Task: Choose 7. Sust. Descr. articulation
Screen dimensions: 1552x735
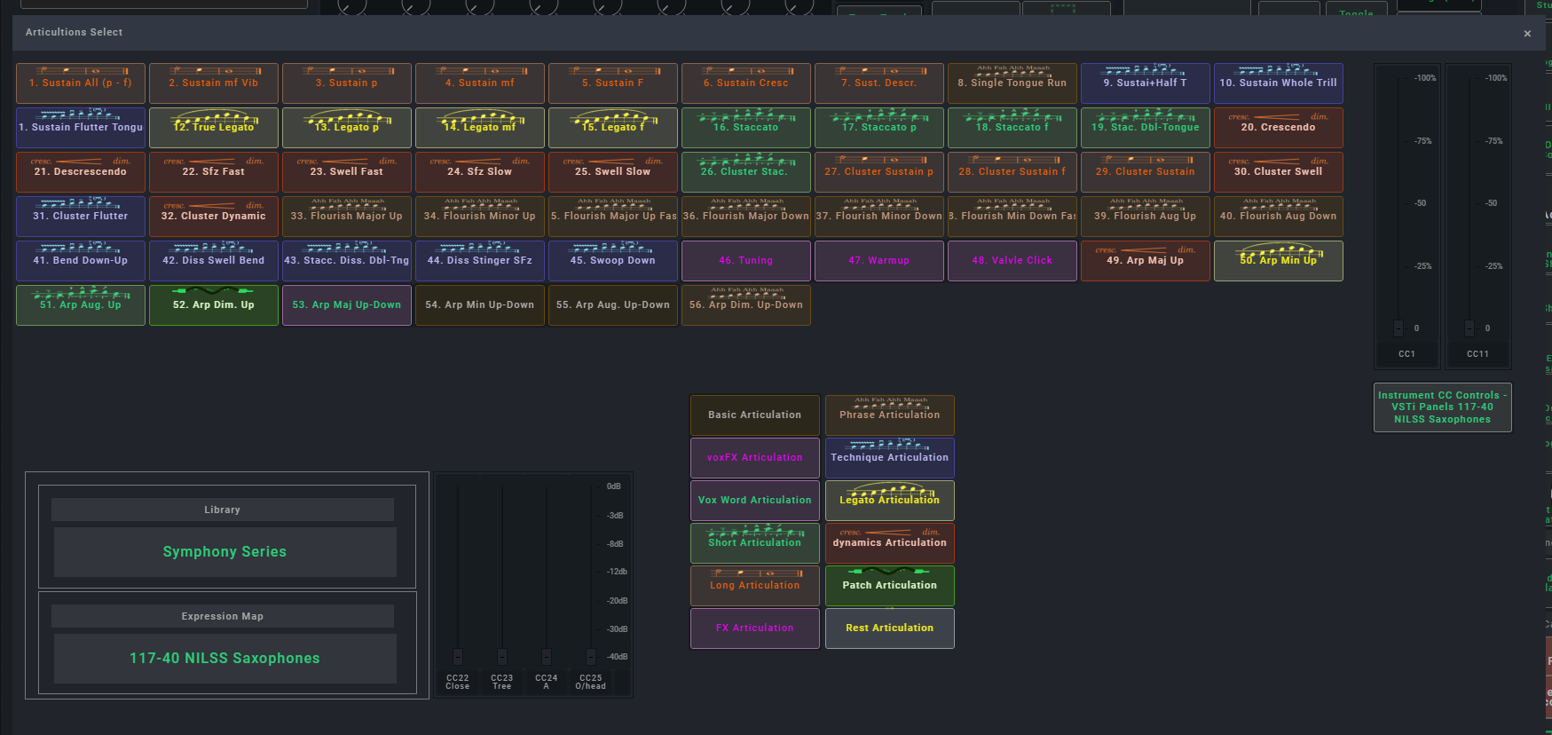Action: (879, 83)
